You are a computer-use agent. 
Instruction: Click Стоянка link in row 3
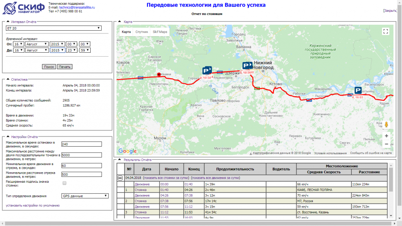[x=141, y=212]
